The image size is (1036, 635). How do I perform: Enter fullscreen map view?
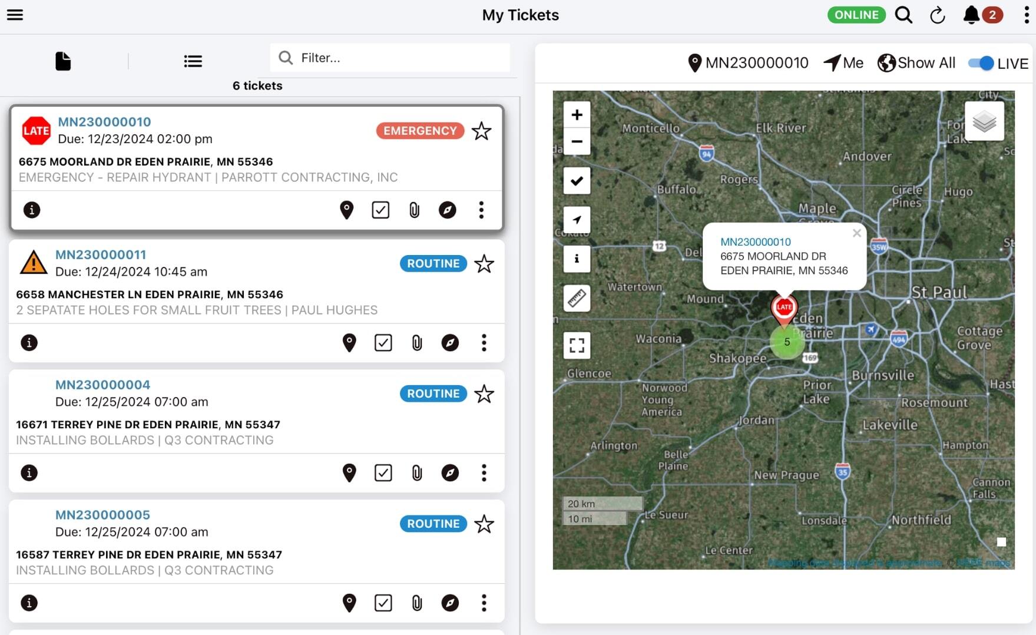pyautogui.click(x=577, y=345)
